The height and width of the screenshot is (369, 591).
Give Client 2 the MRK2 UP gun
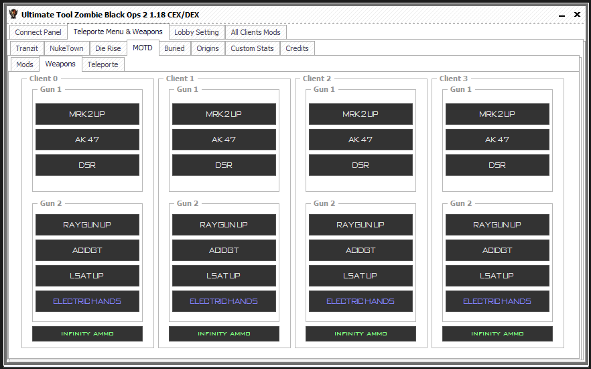(x=360, y=114)
